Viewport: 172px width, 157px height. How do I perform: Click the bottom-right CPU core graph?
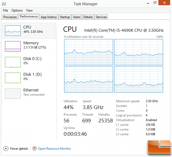[x=139, y=79]
